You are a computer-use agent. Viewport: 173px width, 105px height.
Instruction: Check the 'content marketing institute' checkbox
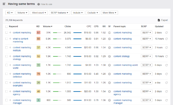coord(6,48)
